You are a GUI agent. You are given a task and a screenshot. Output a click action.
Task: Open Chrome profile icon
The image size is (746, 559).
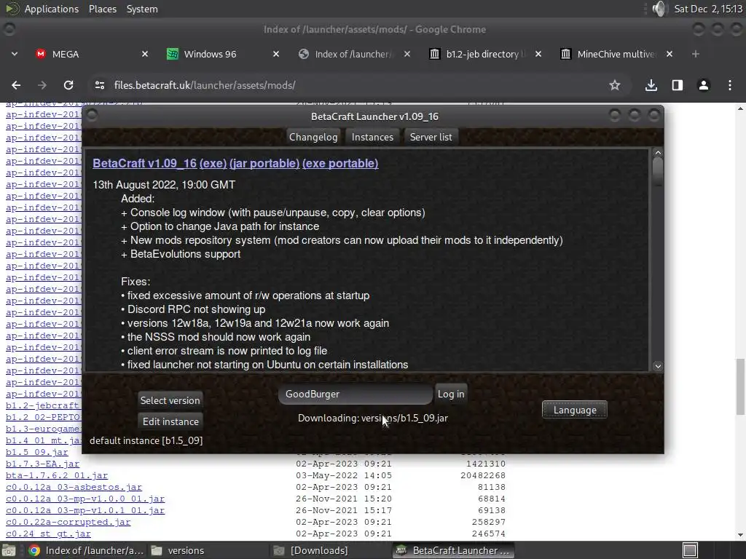point(704,85)
